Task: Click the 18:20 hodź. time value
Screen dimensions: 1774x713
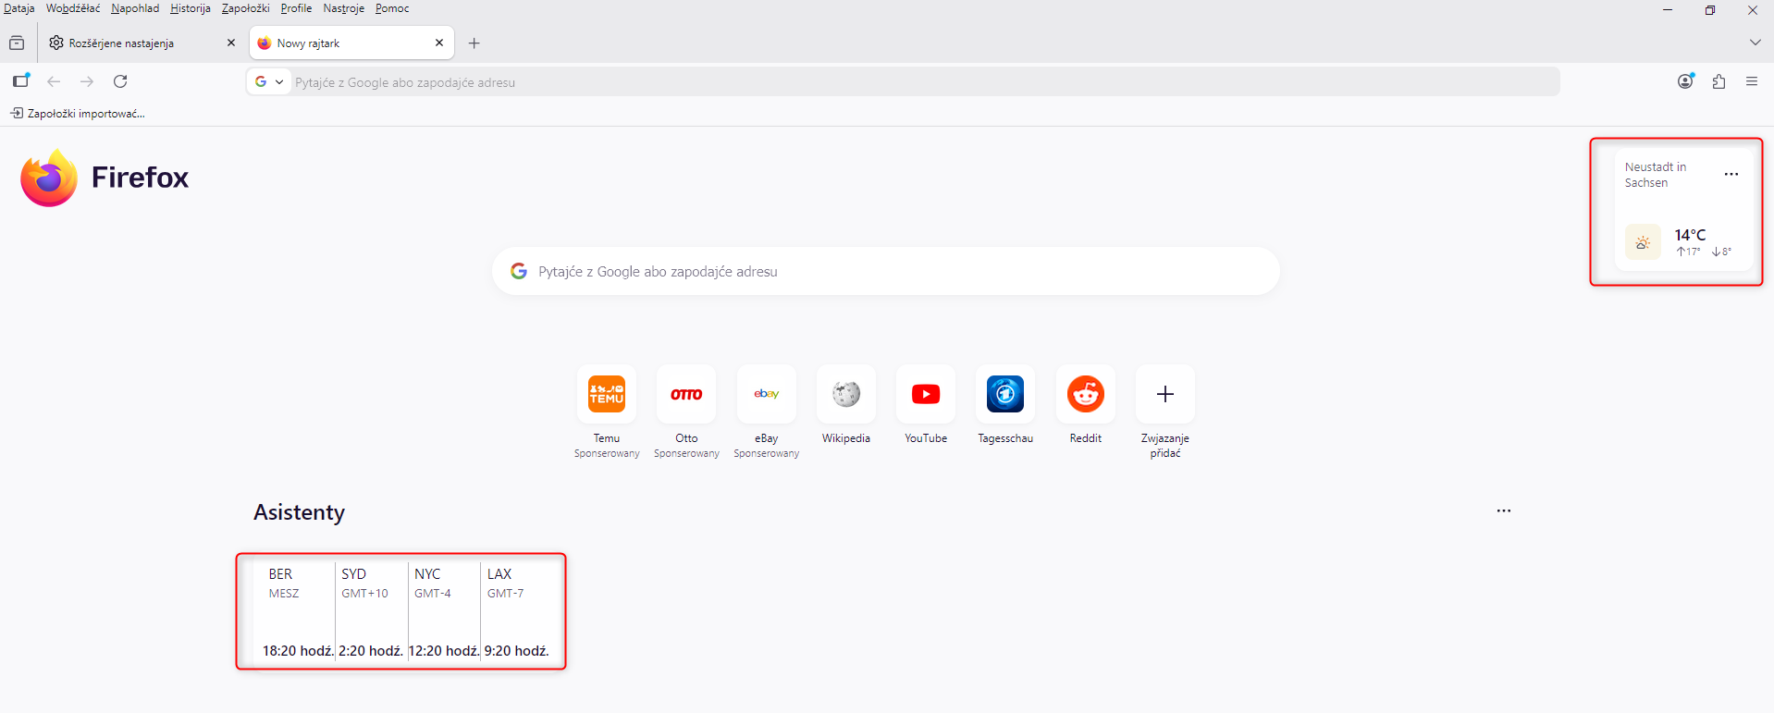Action: [x=298, y=651]
